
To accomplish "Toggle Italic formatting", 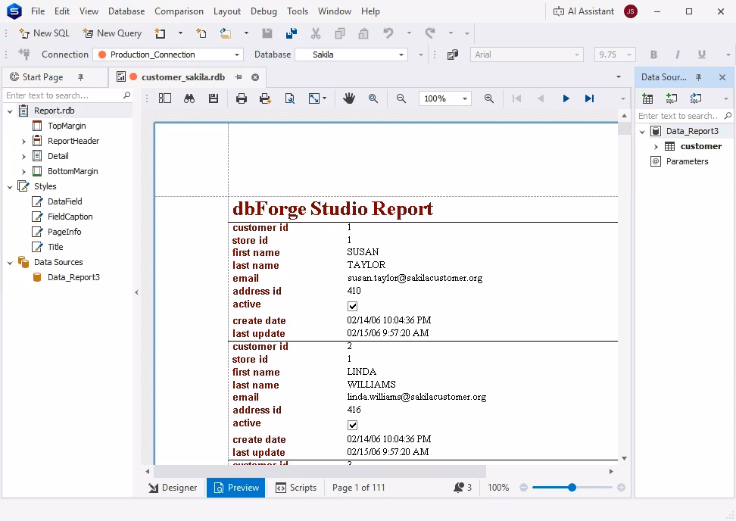I will (678, 55).
